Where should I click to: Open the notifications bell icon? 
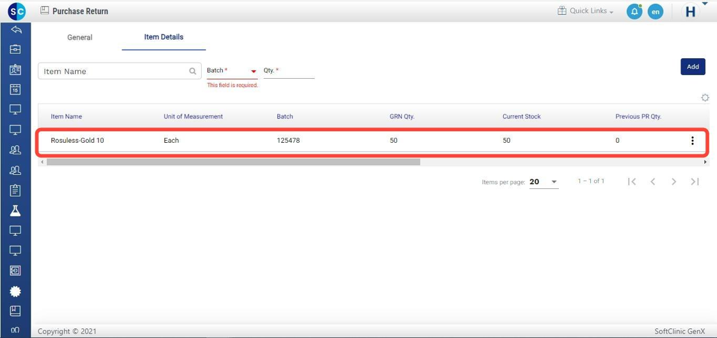coord(634,12)
